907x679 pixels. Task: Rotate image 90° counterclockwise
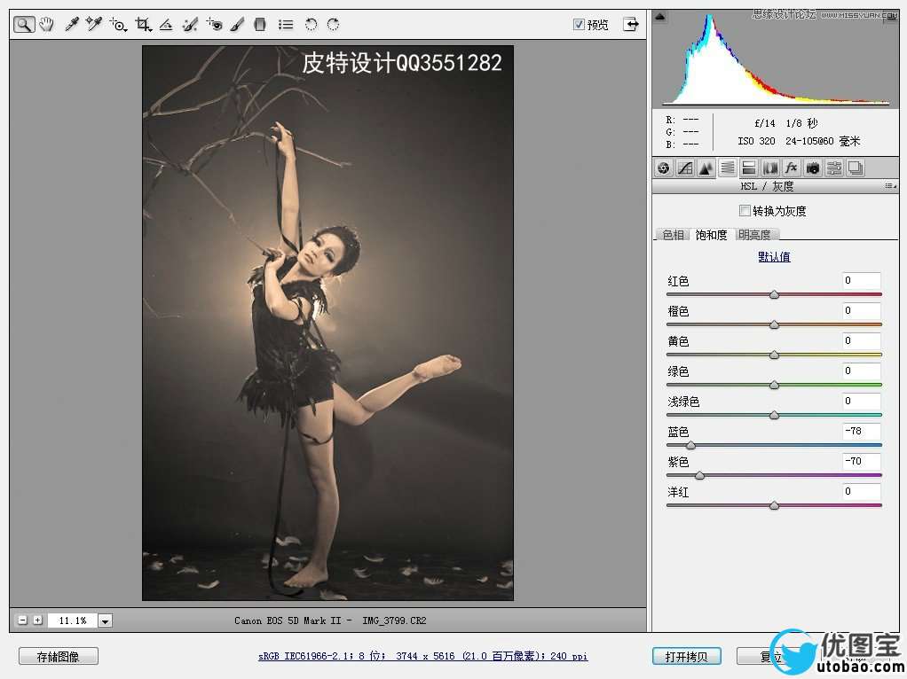point(311,25)
